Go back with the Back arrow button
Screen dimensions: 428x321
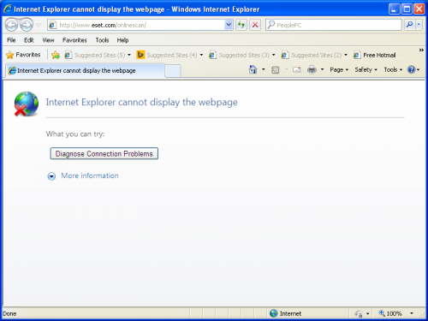(11, 25)
